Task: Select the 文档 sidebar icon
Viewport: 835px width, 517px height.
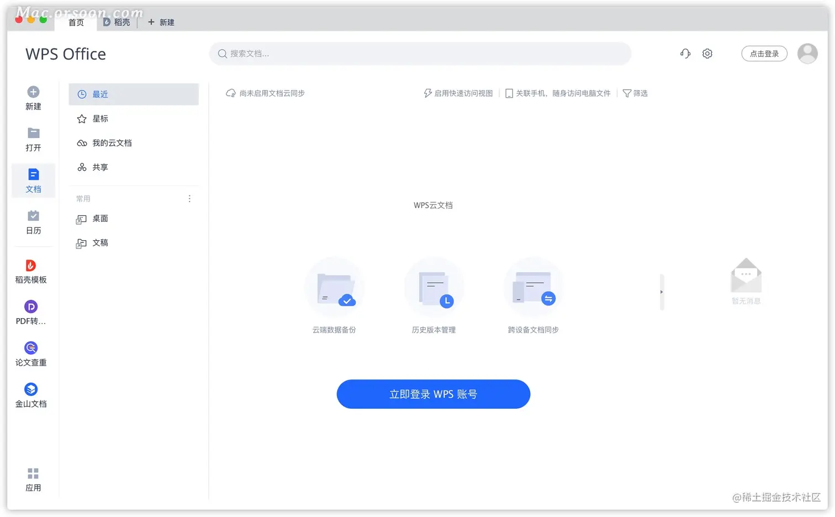Action: tap(33, 175)
